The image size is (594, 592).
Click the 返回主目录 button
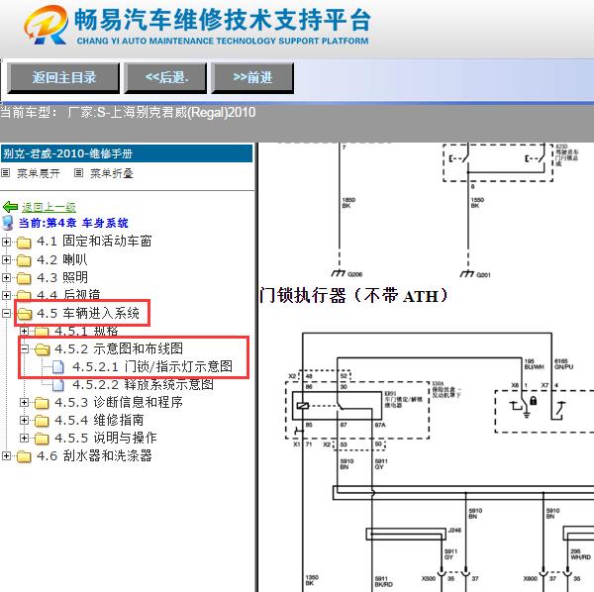click(63, 78)
